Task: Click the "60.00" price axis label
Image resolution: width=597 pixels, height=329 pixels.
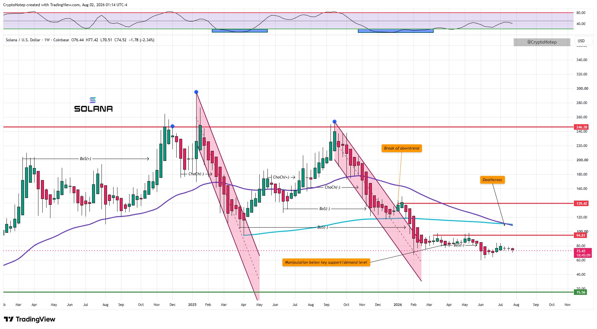Action: (581, 260)
